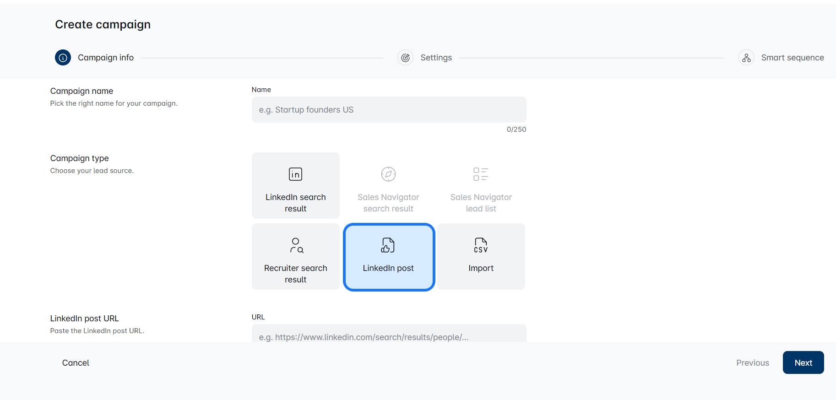Click the LinkedIn 'in' logo icon

295,174
